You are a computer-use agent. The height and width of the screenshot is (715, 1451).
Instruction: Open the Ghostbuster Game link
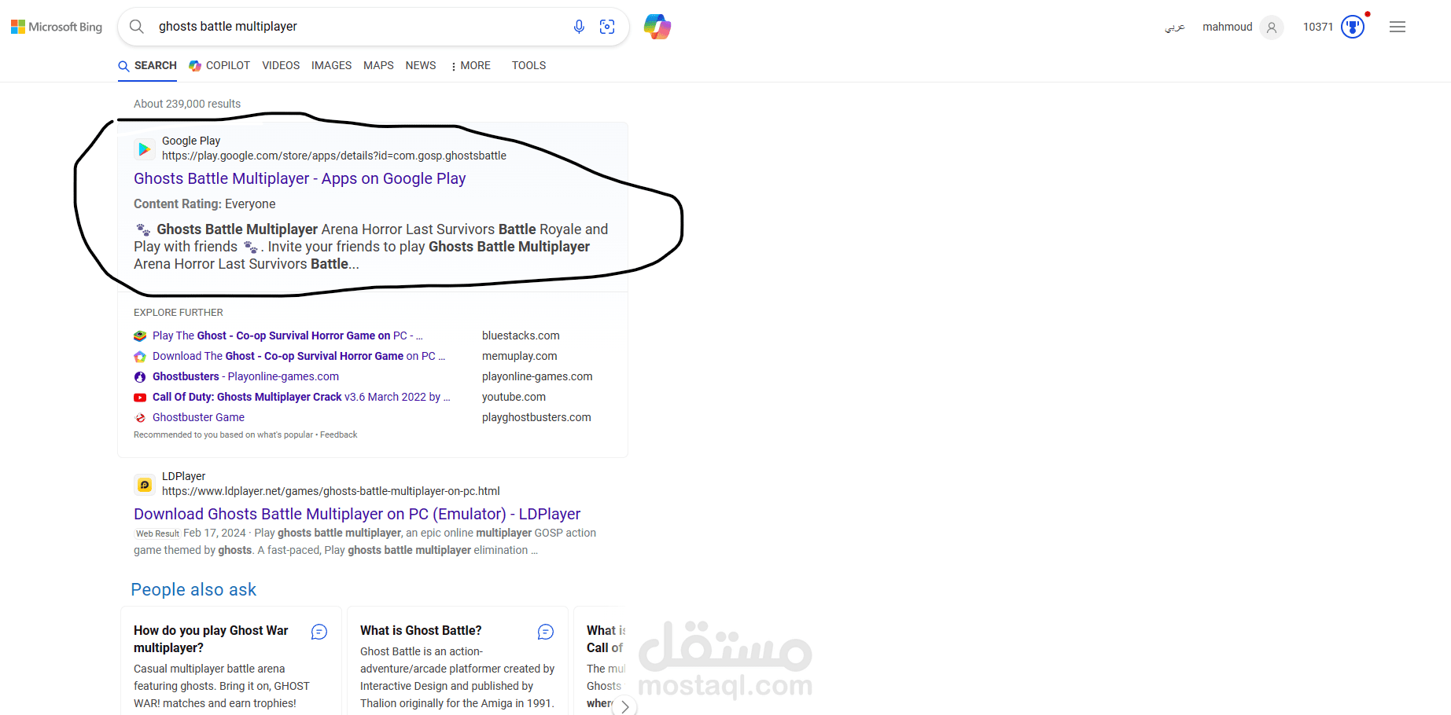[198, 417]
